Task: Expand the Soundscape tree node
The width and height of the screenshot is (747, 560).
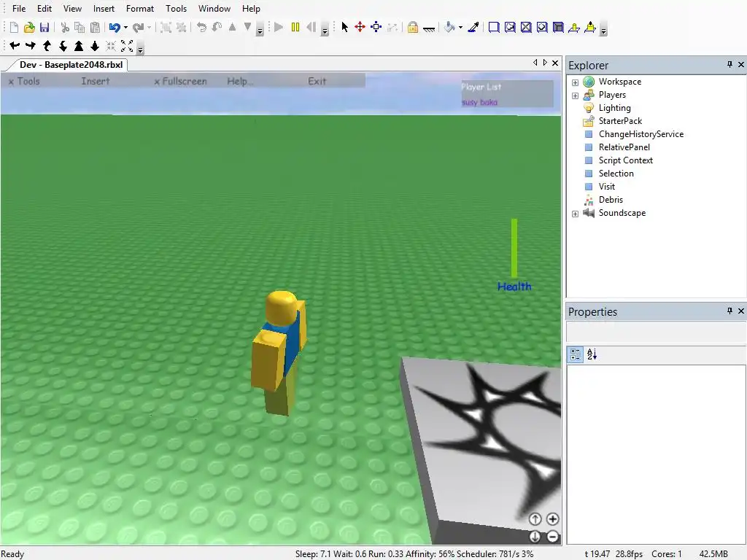Action: pyautogui.click(x=575, y=214)
